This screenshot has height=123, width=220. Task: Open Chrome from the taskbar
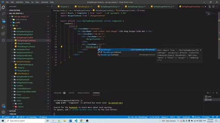tap(81, 121)
